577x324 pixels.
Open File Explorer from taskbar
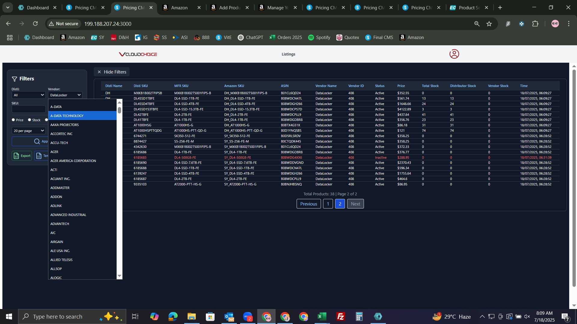(x=191, y=316)
